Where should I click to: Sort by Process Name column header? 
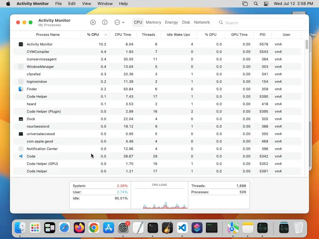[x=48, y=35]
